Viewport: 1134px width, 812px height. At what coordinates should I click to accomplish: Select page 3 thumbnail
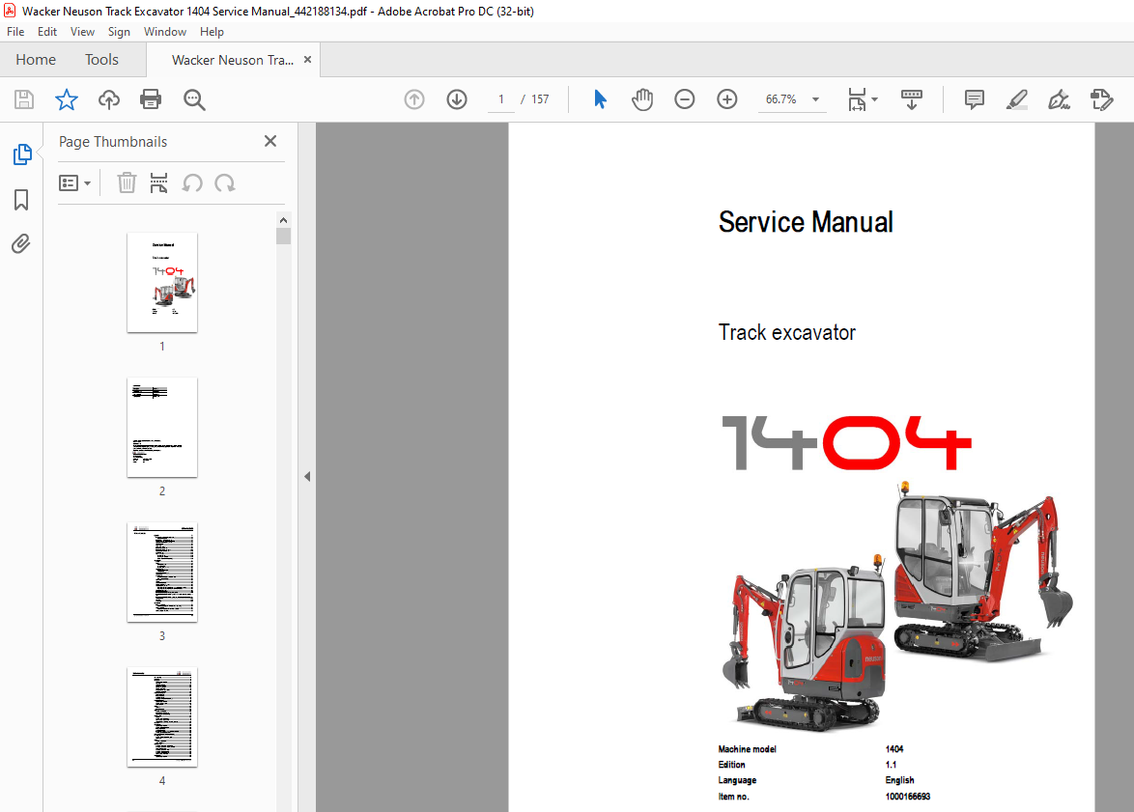162,572
